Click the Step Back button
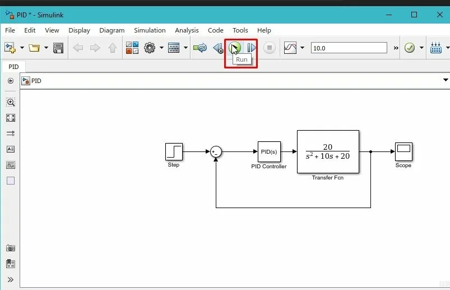This screenshot has height=290, width=450. tap(219, 48)
